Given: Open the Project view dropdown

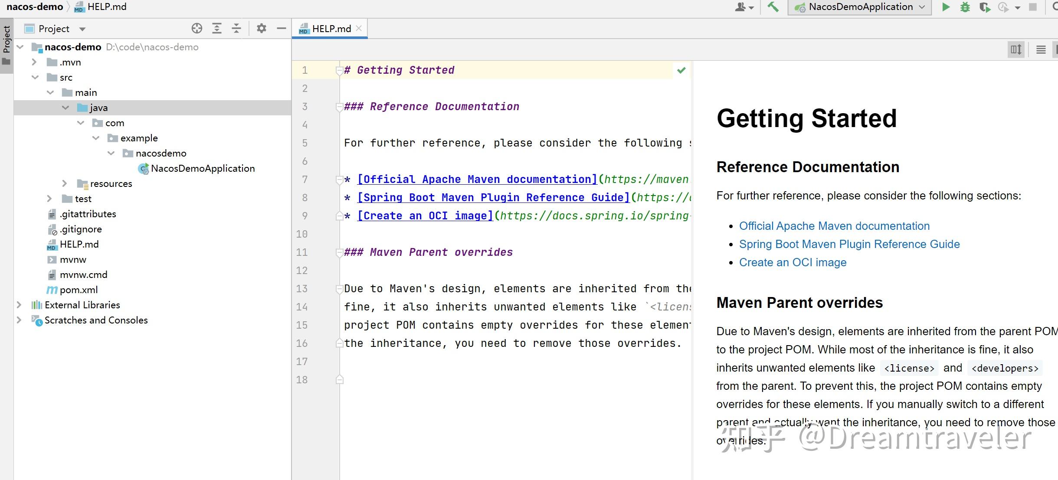Looking at the screenshot, I should (x=82, y=29).
